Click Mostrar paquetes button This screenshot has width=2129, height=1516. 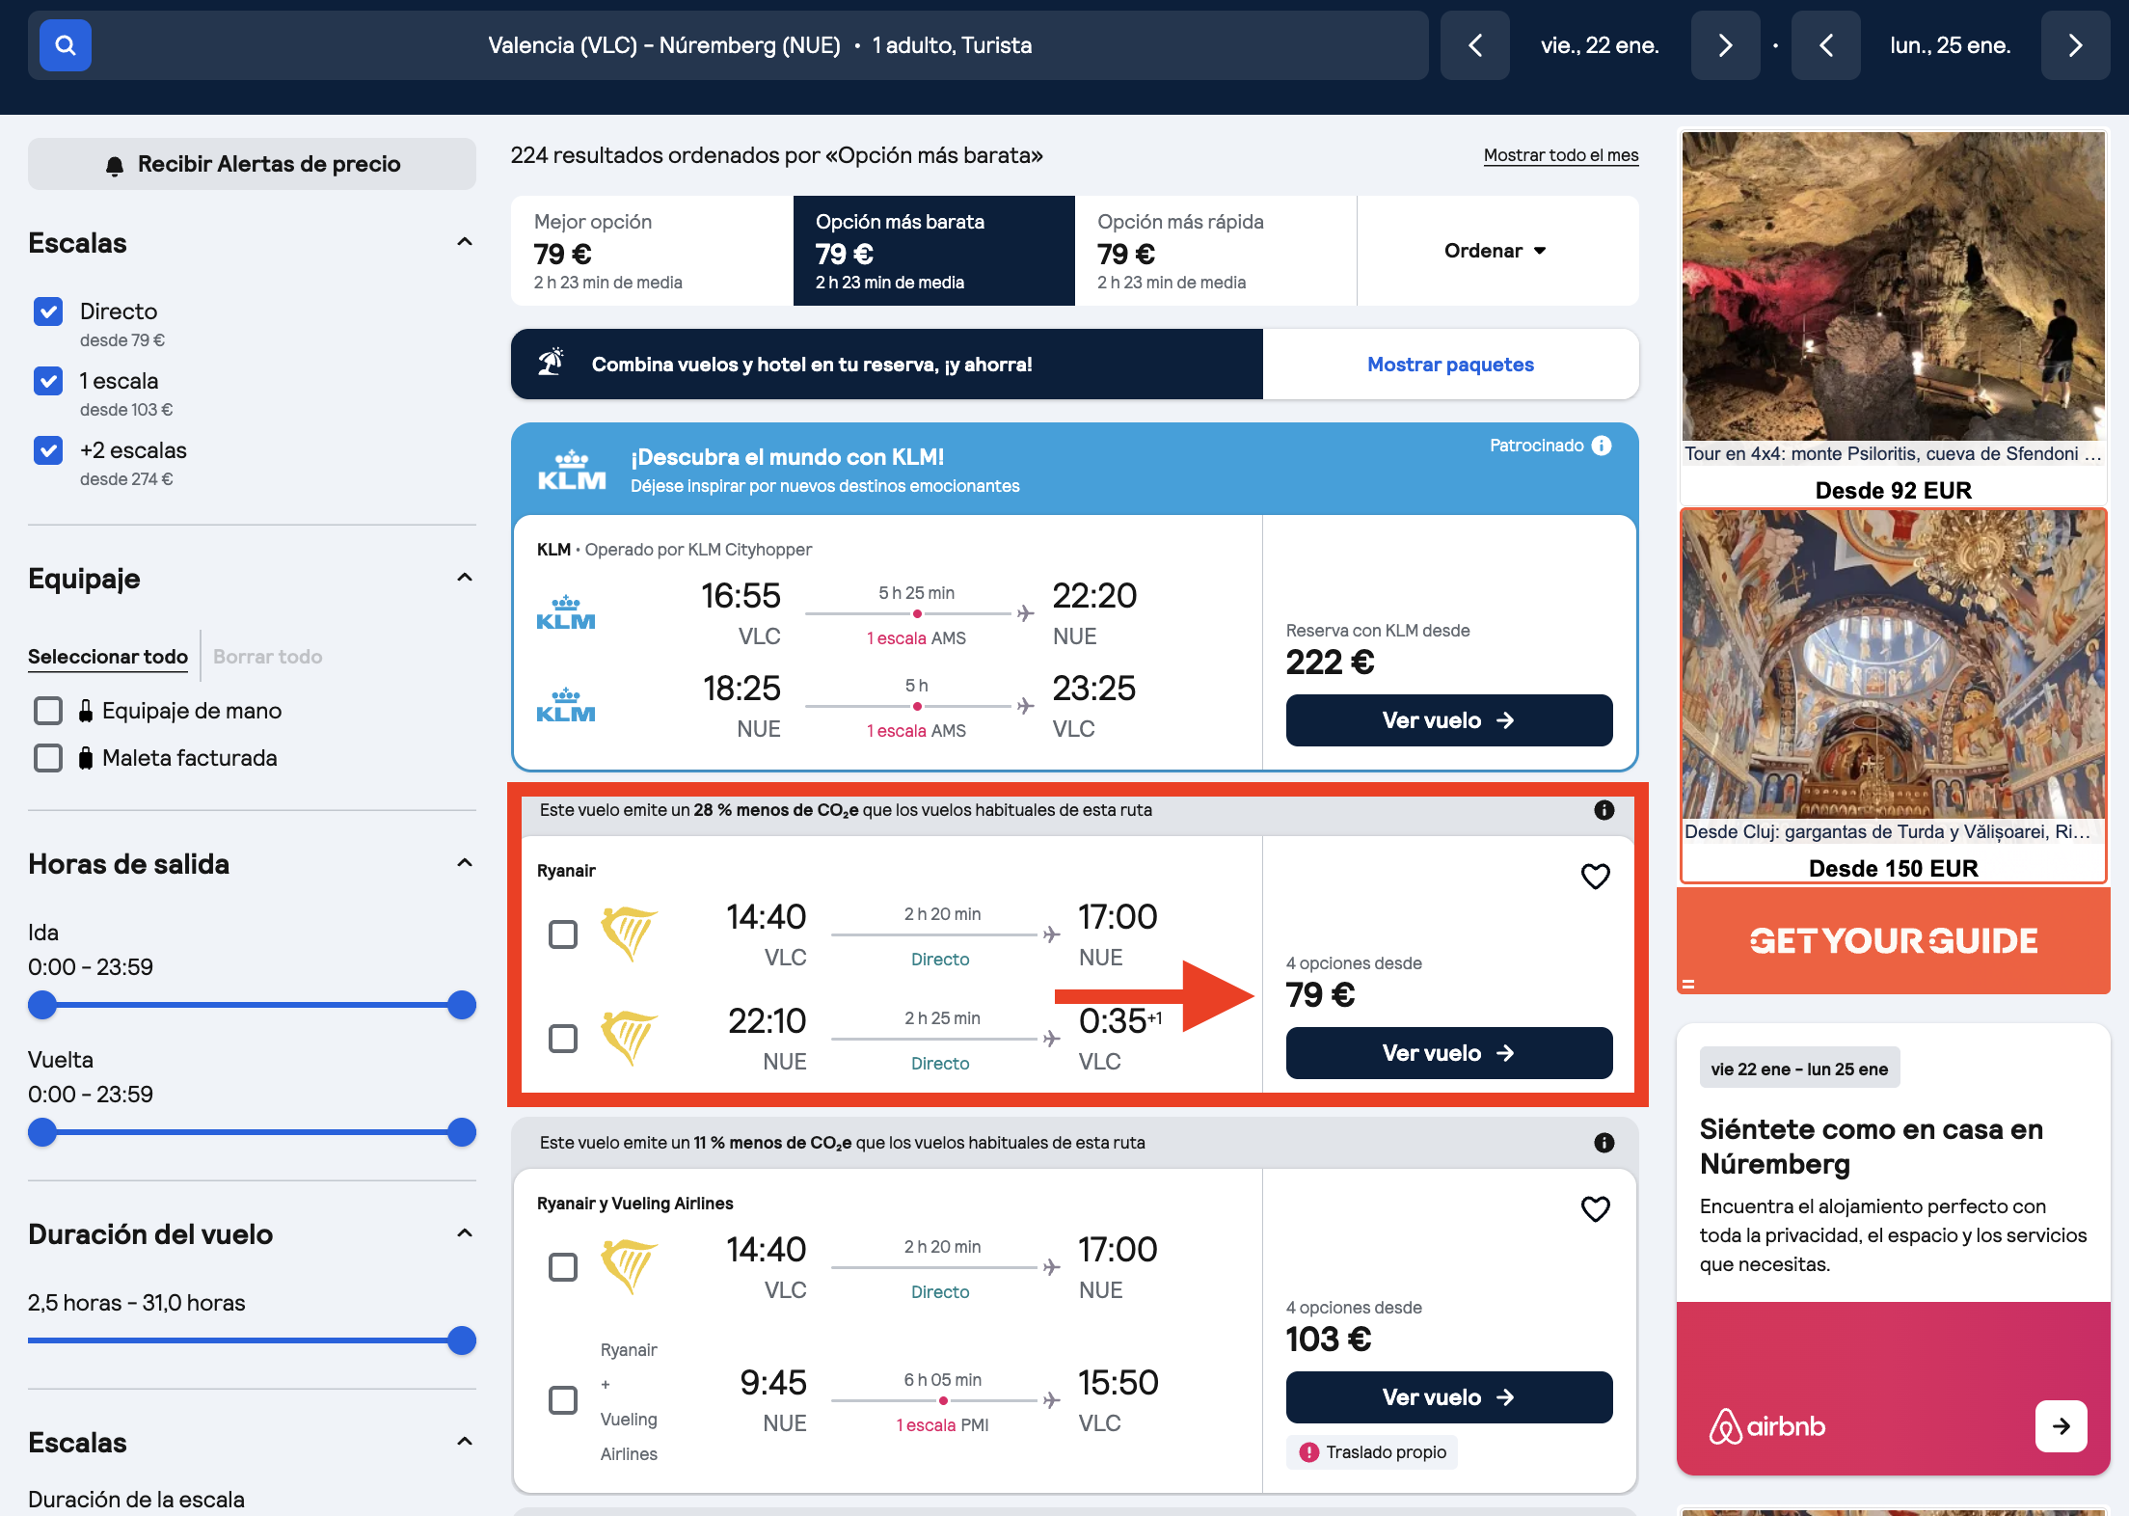(1450, 365)
